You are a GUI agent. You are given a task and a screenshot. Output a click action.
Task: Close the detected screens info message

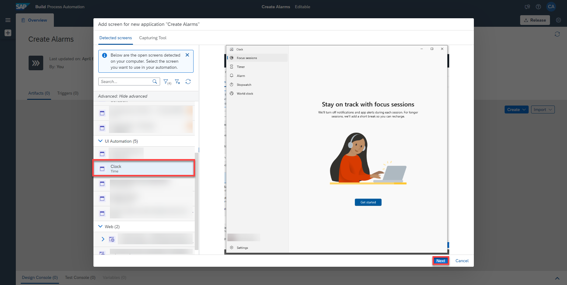(187, 55)
